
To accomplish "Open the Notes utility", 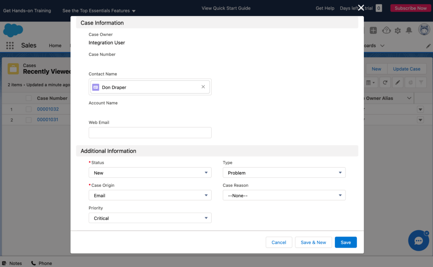I will coord(12,263).
